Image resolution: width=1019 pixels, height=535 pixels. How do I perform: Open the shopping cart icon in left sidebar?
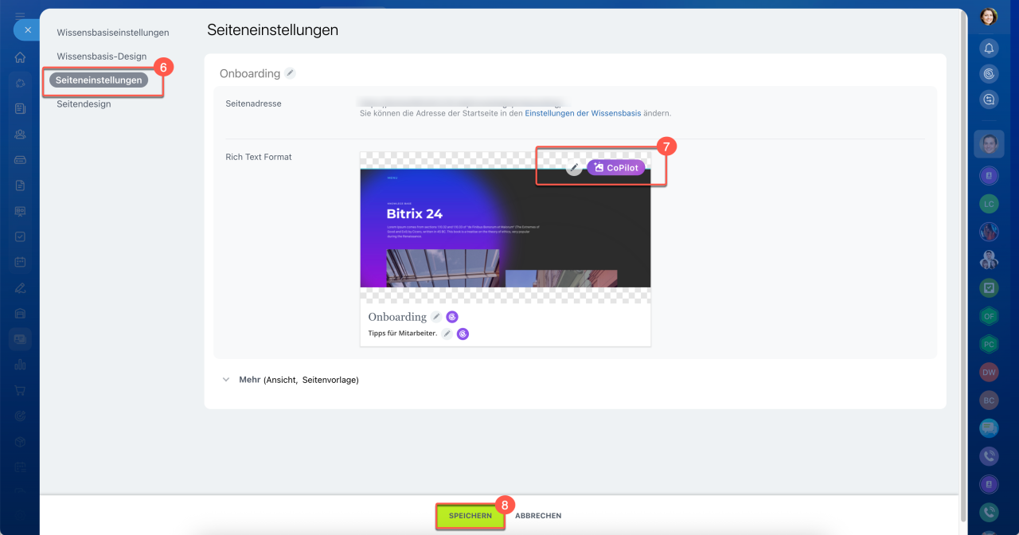click(x=20, y=390)
